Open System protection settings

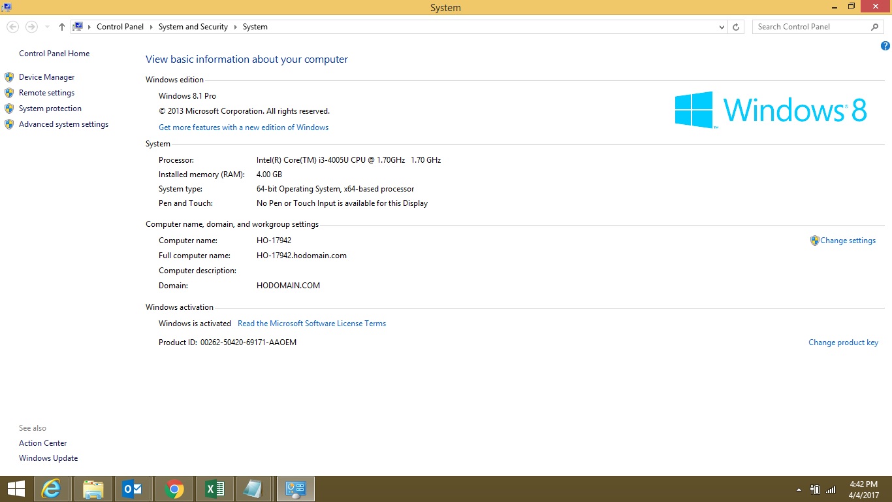pyautogui.click(x=50, y=109)
